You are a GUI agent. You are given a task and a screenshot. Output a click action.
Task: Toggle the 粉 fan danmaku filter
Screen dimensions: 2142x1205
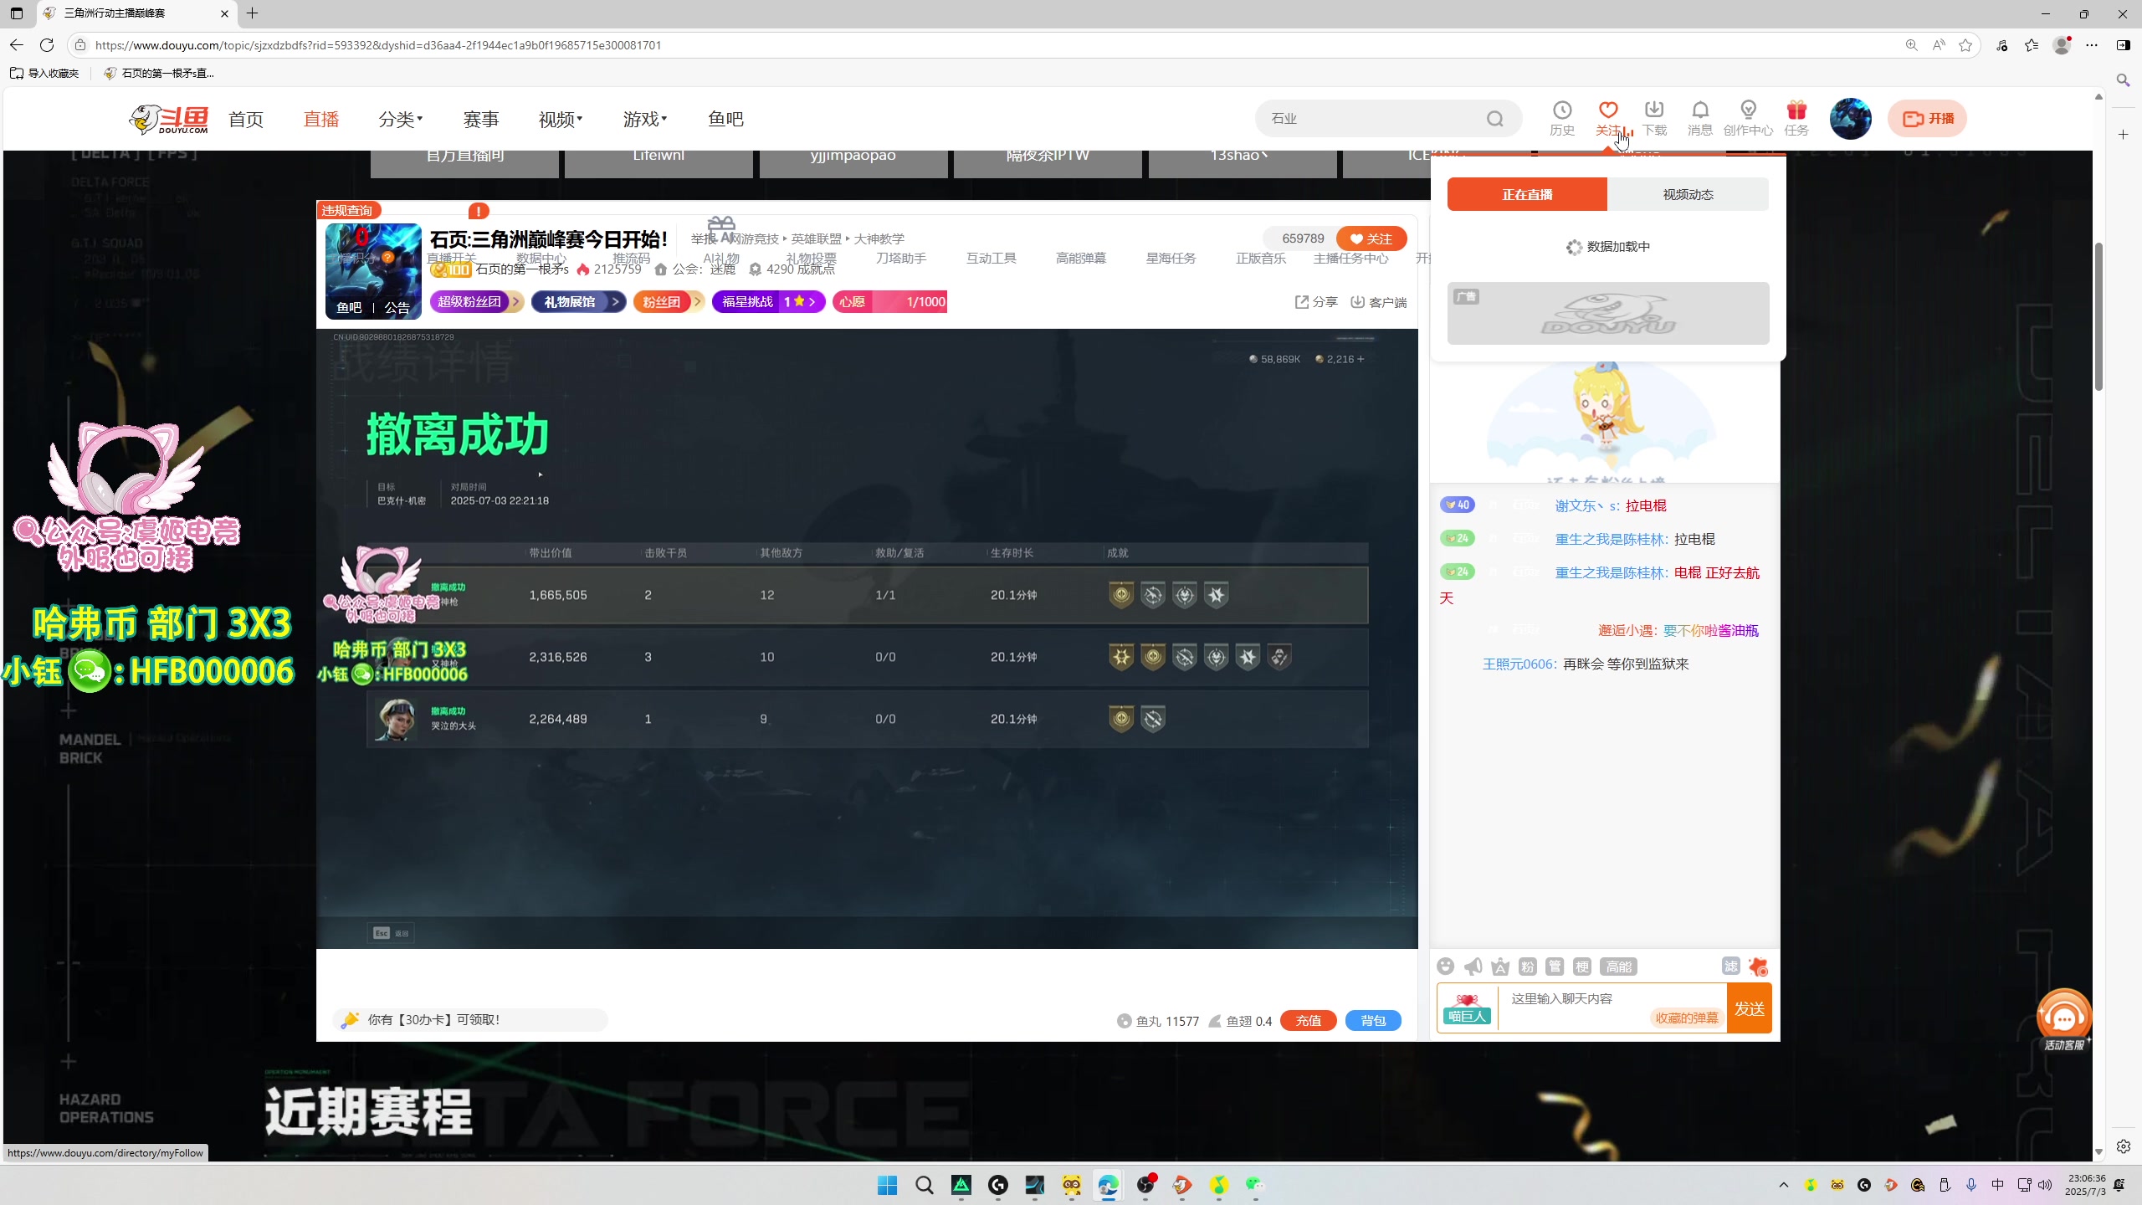1527,967
